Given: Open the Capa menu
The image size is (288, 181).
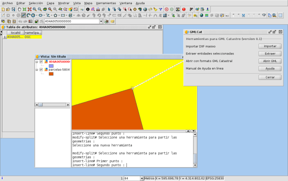Looking at the screenshot, I should click(50, 3).
